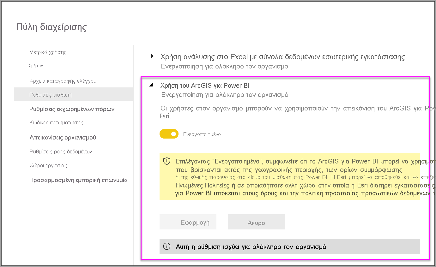Viewport: 436px width, 267px height.
Task: Click the Ενεργοποιημένο label beside the switch
Action: click(x=202, y=134)
